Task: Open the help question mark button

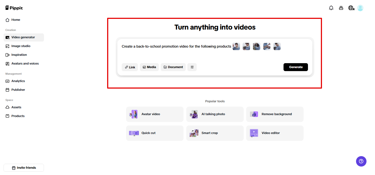Action: 361,161
